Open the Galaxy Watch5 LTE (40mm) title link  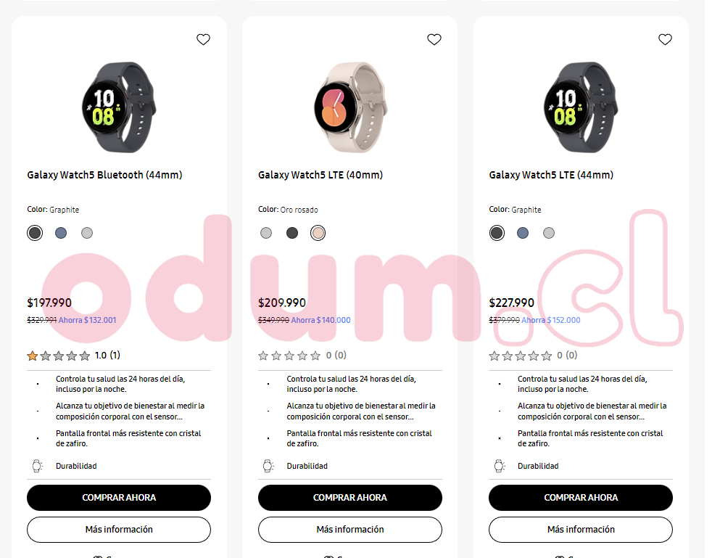pyautogui.click(x=320, y=175)
